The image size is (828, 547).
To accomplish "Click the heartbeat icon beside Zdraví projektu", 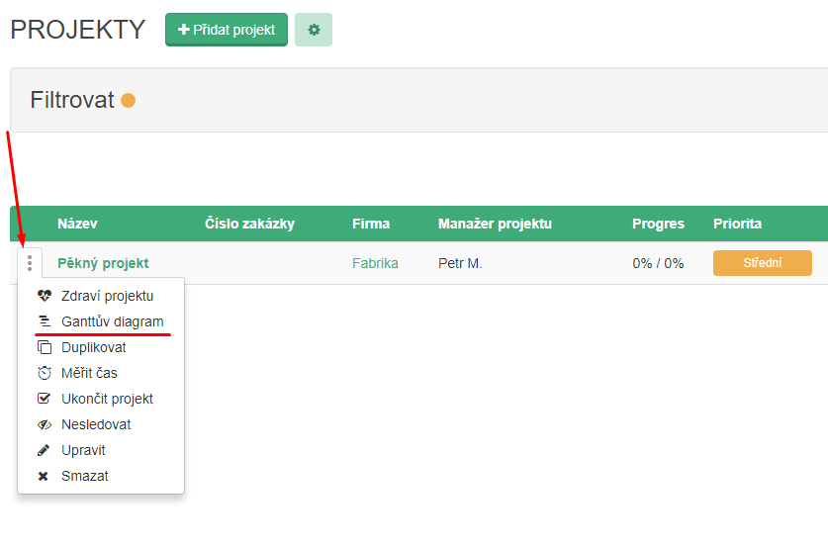I will [44, 296].
